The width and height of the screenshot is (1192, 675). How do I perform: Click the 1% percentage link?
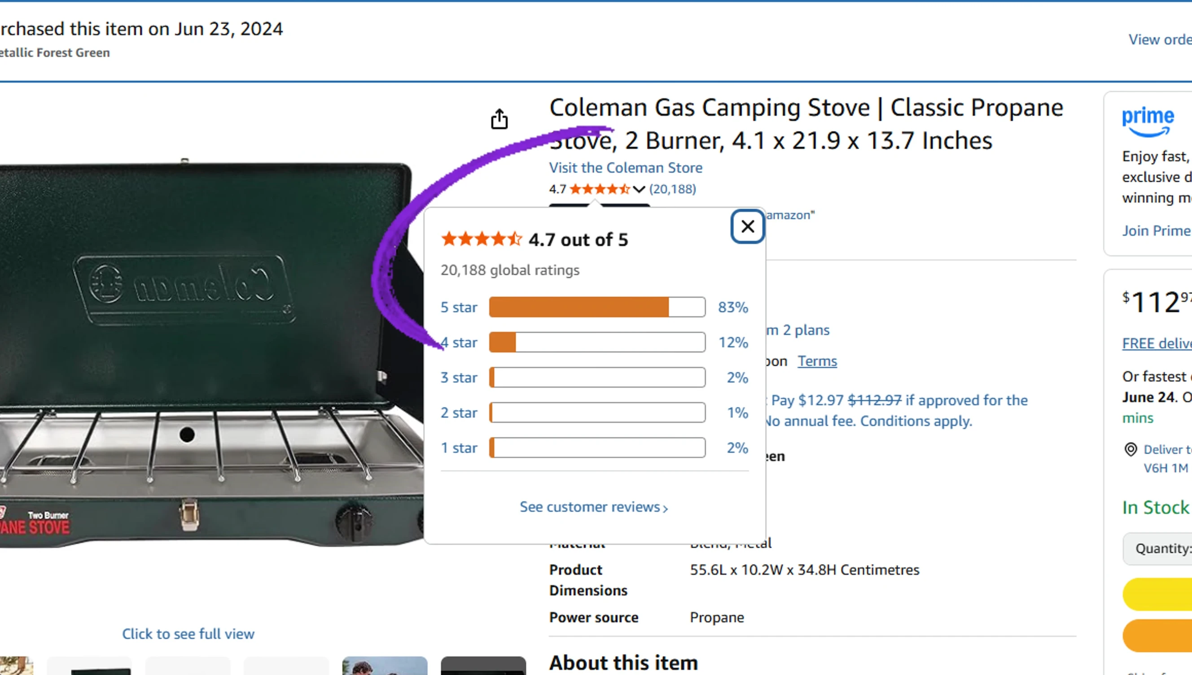pyautogui.click(x=737, y=413)
